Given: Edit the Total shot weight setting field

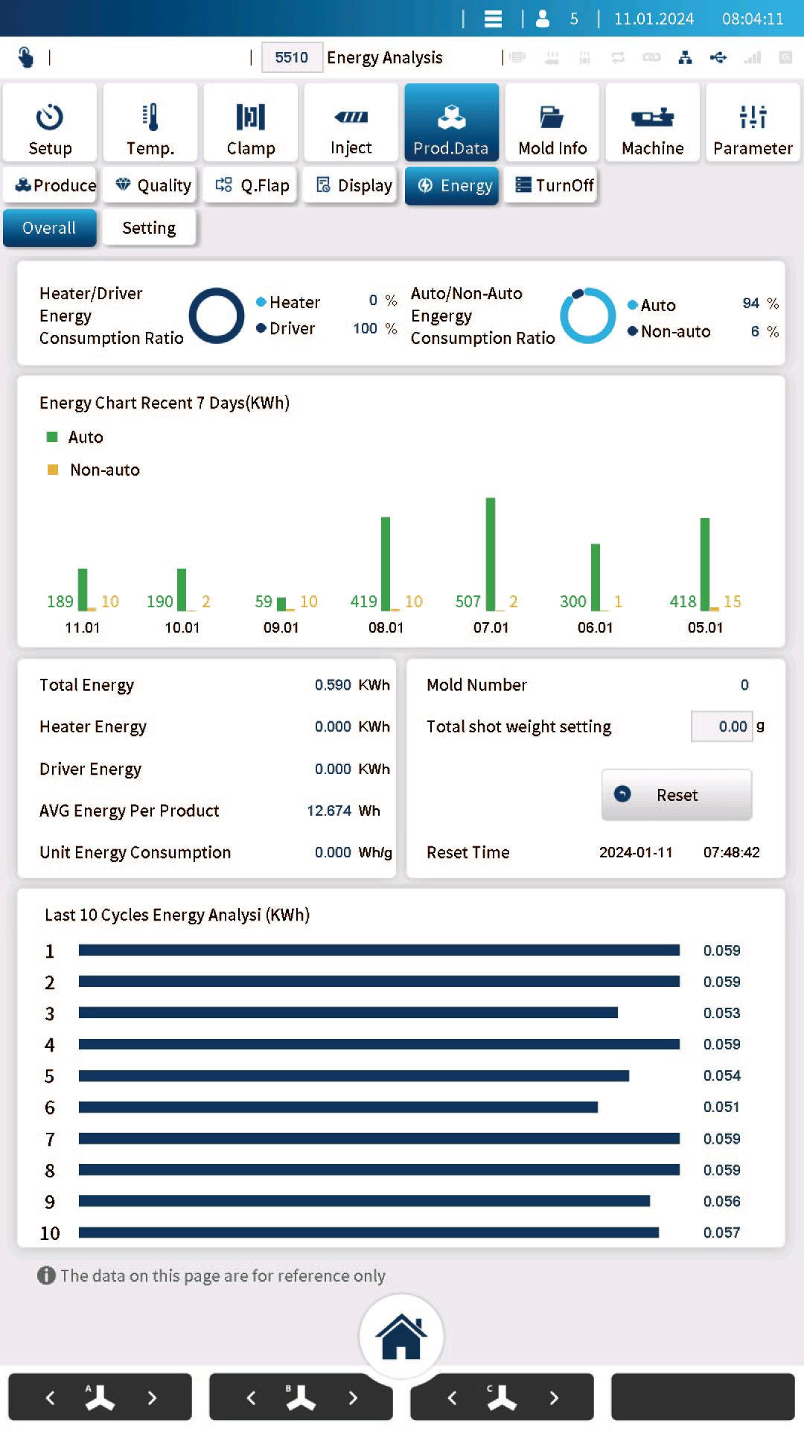Looking at the screenshot, I should coord(721,726).
